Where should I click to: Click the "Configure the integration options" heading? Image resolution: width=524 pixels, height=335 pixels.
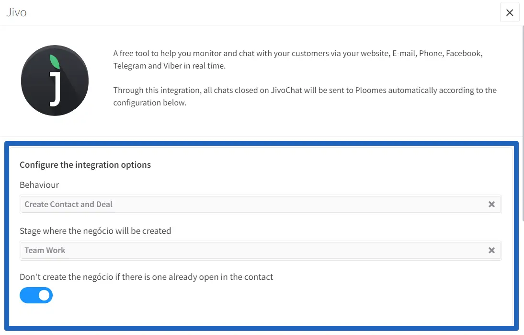pos(85,165)
